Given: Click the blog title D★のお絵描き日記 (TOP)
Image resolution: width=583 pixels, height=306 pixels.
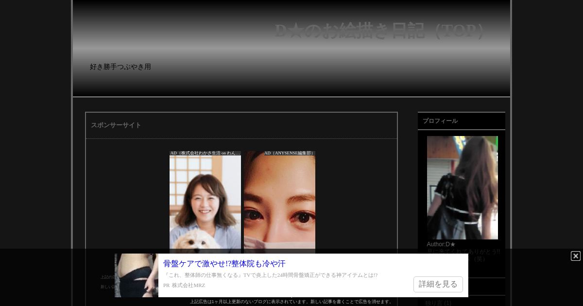Looking at the screenshot, I should (x=379, y=31).
